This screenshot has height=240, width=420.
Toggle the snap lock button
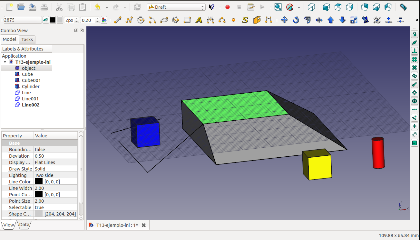(x=415, y=34)
